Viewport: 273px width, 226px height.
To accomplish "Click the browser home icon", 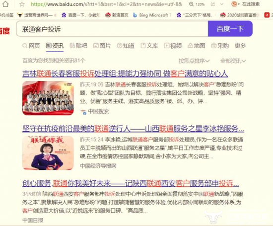I will 5,4.
